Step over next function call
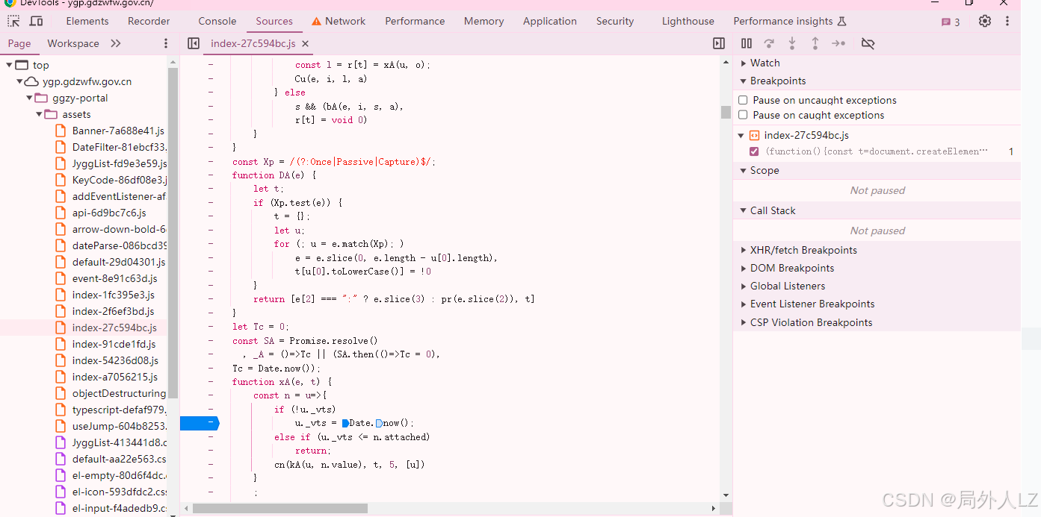The height and width of the screenshot is (517, 1041). pos(769,43)
